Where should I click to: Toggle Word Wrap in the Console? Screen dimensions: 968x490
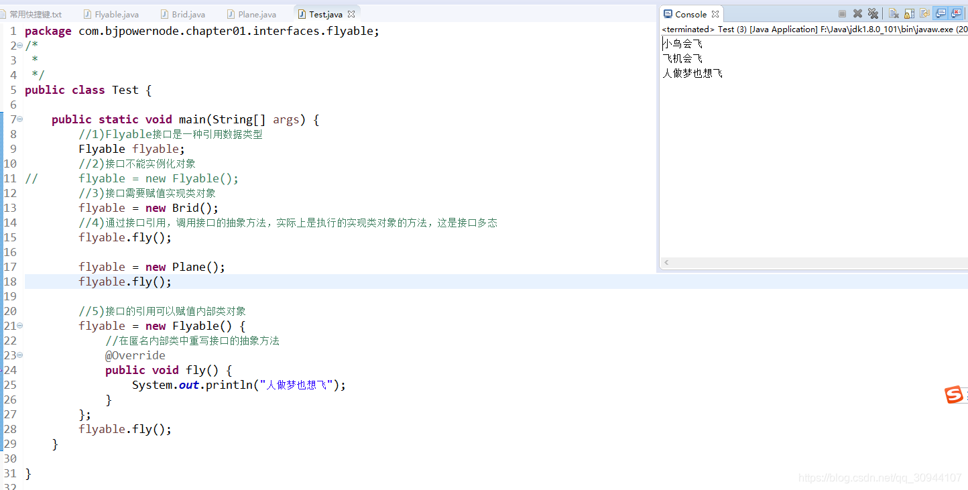(924, 13)
